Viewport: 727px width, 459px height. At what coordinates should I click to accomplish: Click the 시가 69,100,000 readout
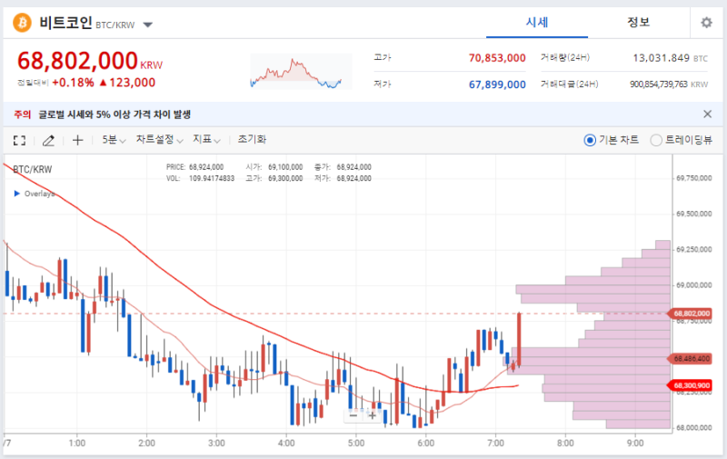(x=274, y=167)
